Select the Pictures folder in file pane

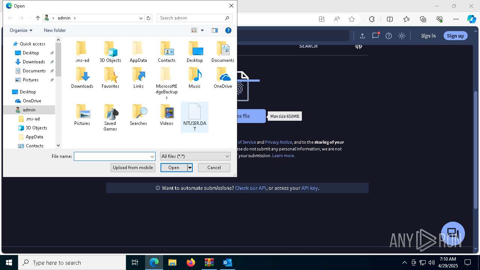tap(82, 115)
